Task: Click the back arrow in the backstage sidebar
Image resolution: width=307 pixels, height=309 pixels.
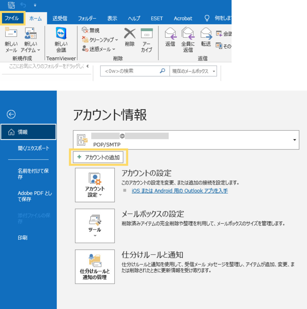Action: [x=11, y=114]
